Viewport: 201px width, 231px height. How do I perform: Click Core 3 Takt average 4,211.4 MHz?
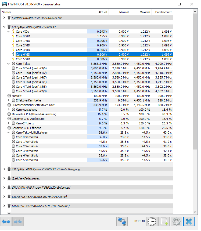(164, 82)
